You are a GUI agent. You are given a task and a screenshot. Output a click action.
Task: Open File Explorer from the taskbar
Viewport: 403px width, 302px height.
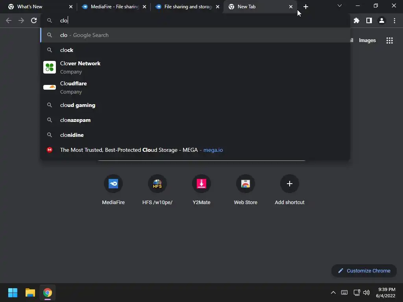30,293
